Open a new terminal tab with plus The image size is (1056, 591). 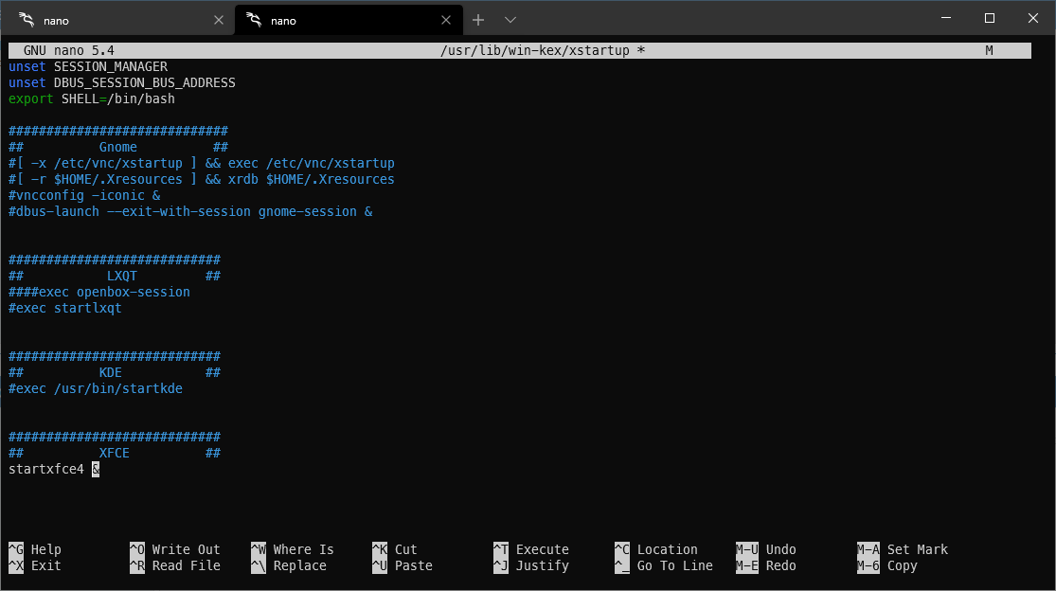tap(478, 20)
